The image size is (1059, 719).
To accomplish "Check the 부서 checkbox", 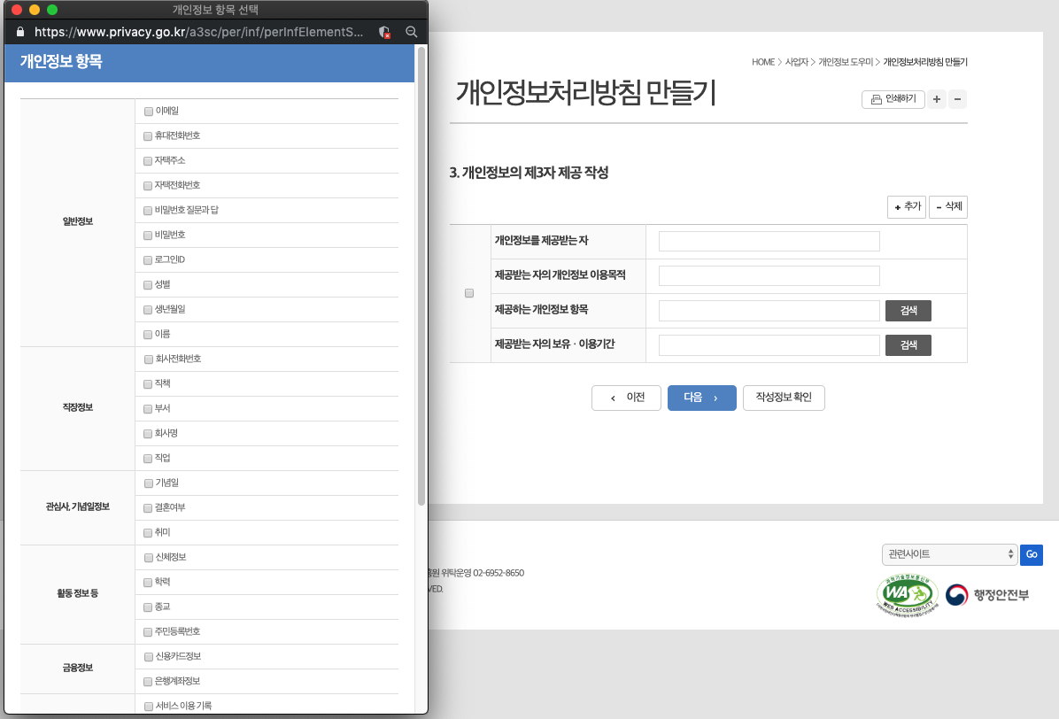I will point(148,409).
